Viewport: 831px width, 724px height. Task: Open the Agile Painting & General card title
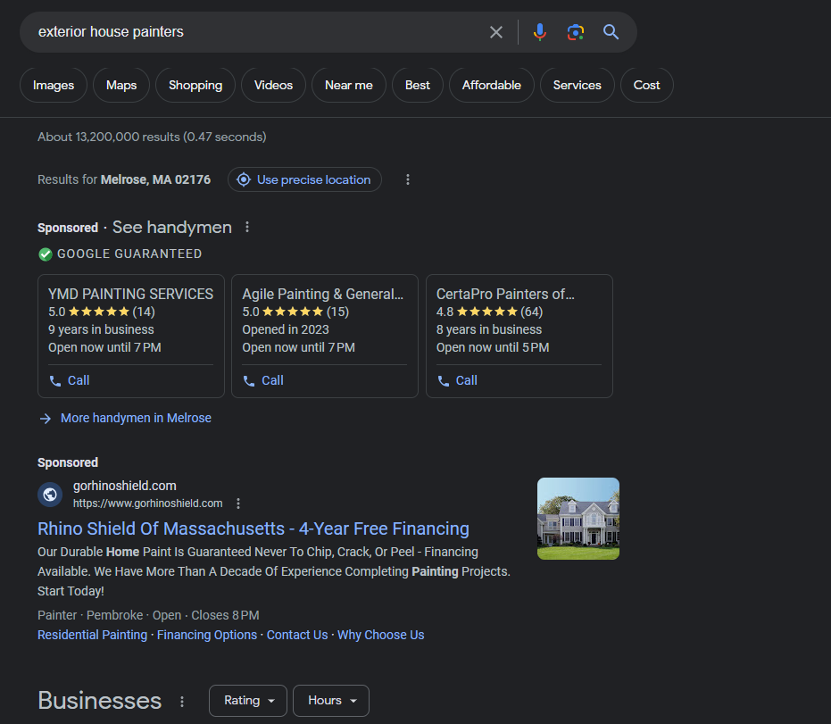[x=323, y=295]
